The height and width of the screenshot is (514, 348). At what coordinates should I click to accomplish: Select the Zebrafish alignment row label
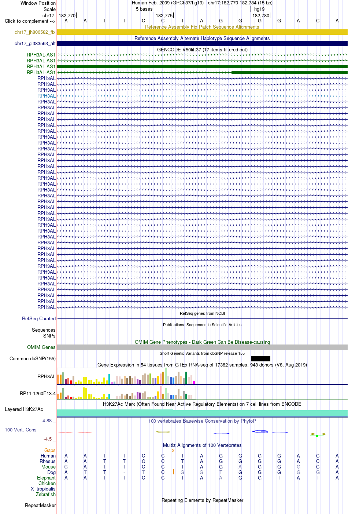pos(46,494)
